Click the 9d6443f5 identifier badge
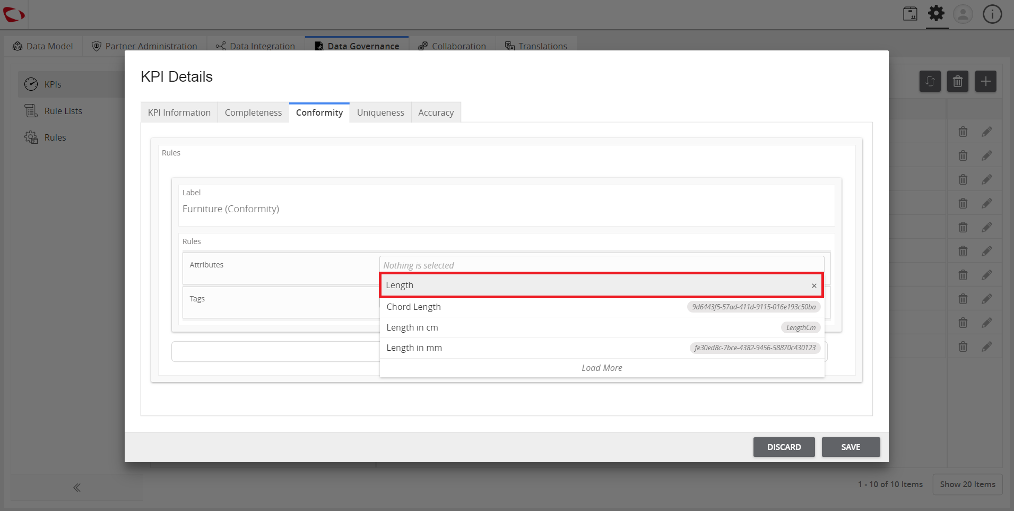This screenshot has width=1014, height=511. click(x=754, y=307)
